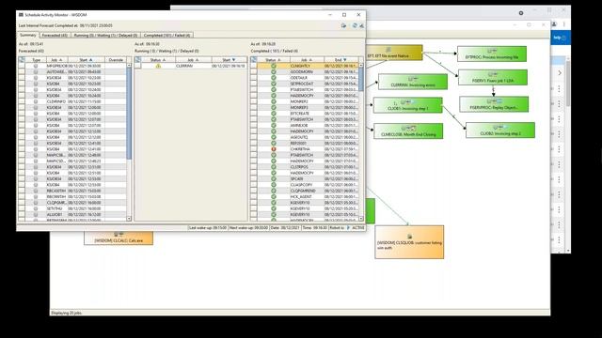Click the yellow warning status icon for CLERRINV
Viewport: 602px width, 338px height.
pyautogui.click(x=158, y=66)
